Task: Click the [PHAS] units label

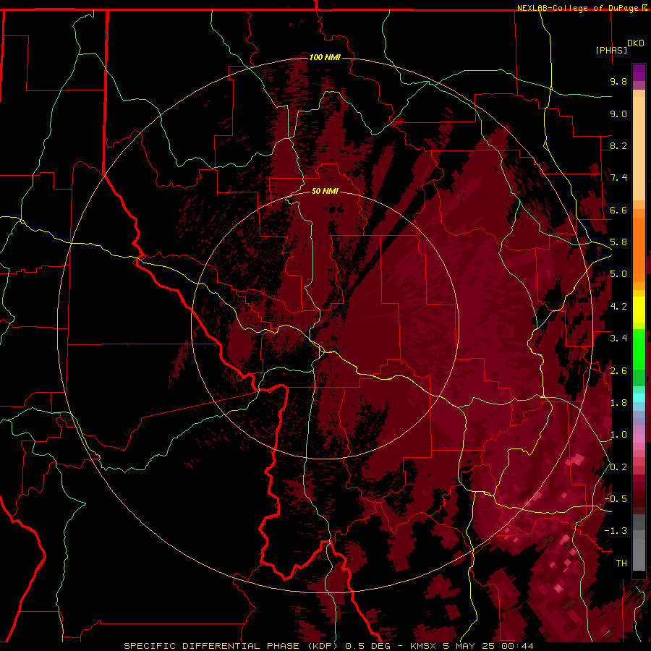Action: [611, 50]
